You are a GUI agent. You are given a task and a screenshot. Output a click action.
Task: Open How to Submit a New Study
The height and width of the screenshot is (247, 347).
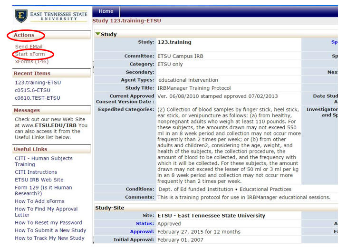(50, 230)
